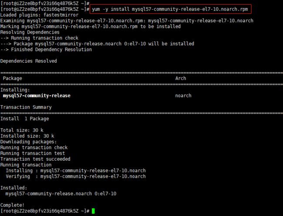Click the 'Resolving Dependencies' line
The image size is (283, 216).
(30, 32)
